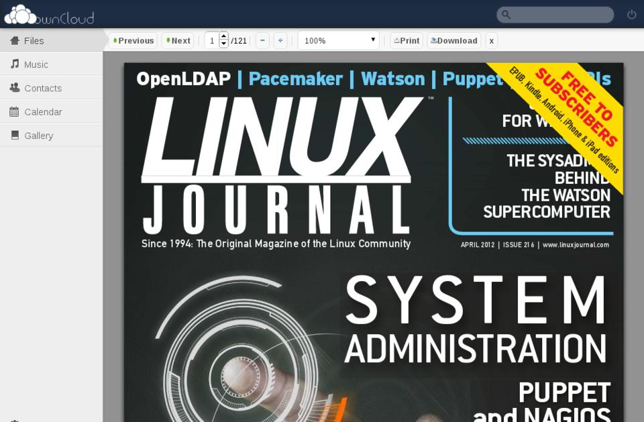Focus the top search box
The width and height of the screenshot is (644, 422).
coord(555,15)
